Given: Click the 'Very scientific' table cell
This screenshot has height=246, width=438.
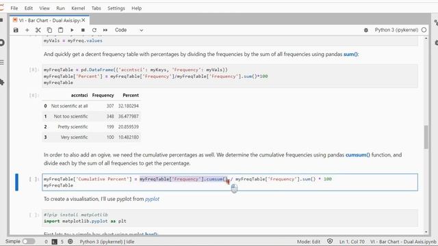Looking at the screenshot, I should pyautogui.click(x=74, y=137).
